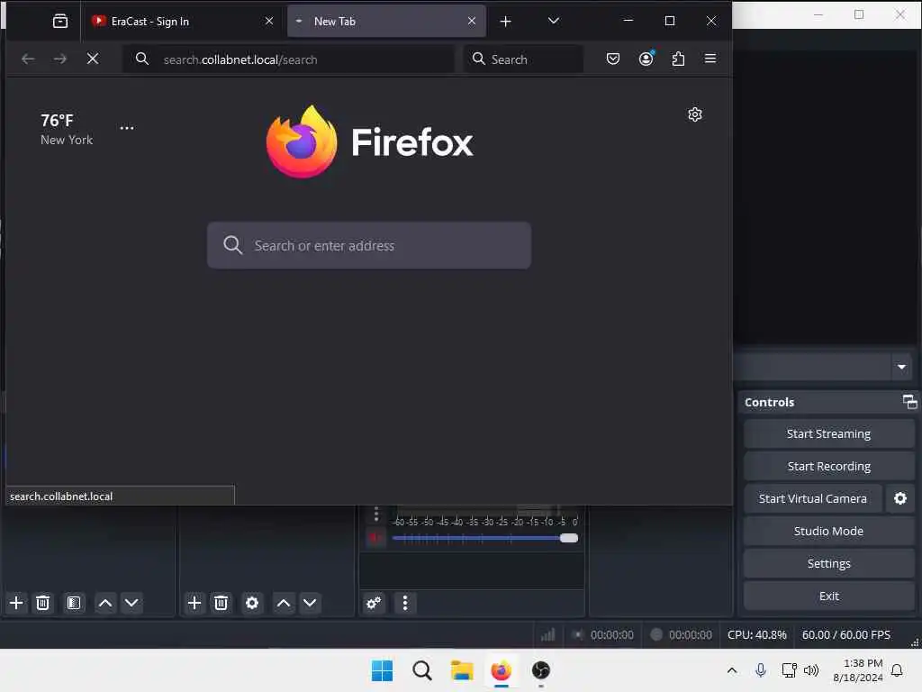The image size is (922, 692).
Task: Show hidden system tray icons chevron
Action: coord(731,669)
